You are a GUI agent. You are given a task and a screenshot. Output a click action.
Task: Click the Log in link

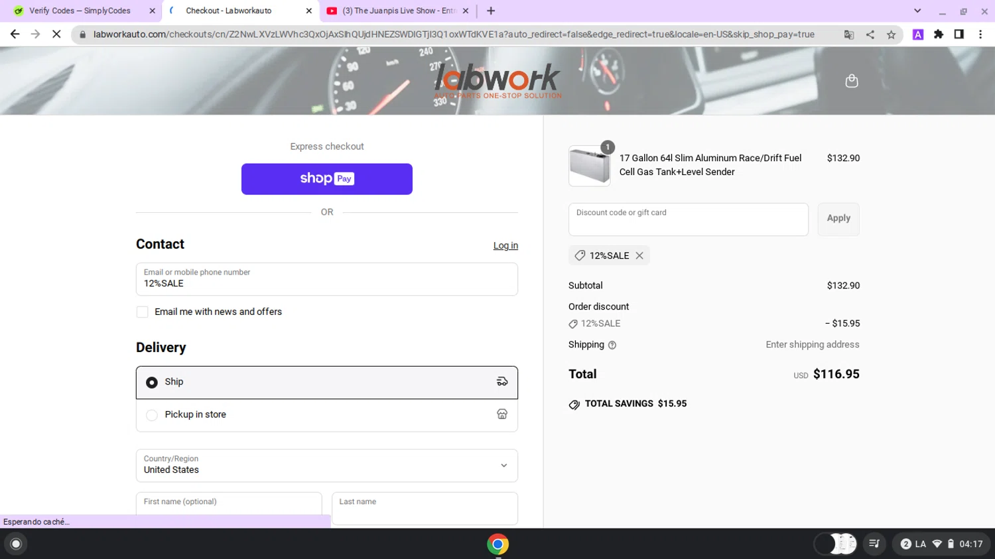pos(505,245)
